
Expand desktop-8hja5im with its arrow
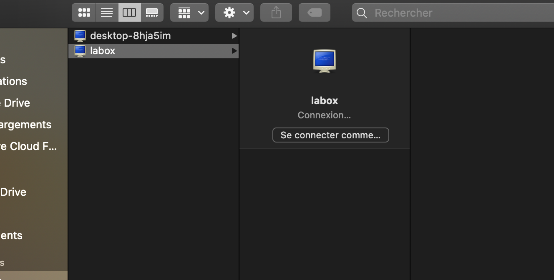click(234, 36)
